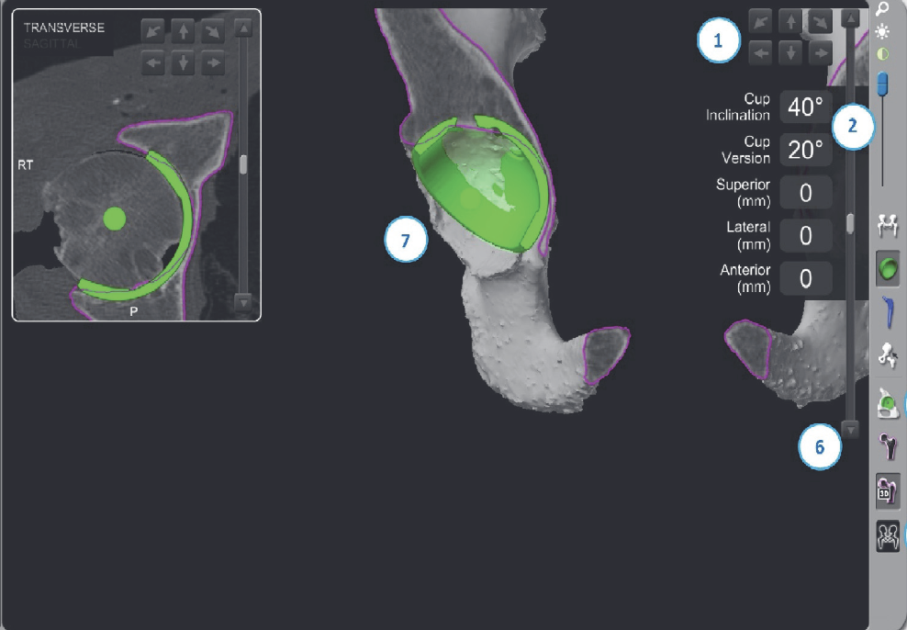Select the pelvis landmarks icon in the sidebar
907x630 pixels.
tap(888, 223)
